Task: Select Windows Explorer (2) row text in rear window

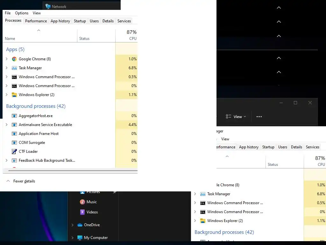Action: (225, 221)
